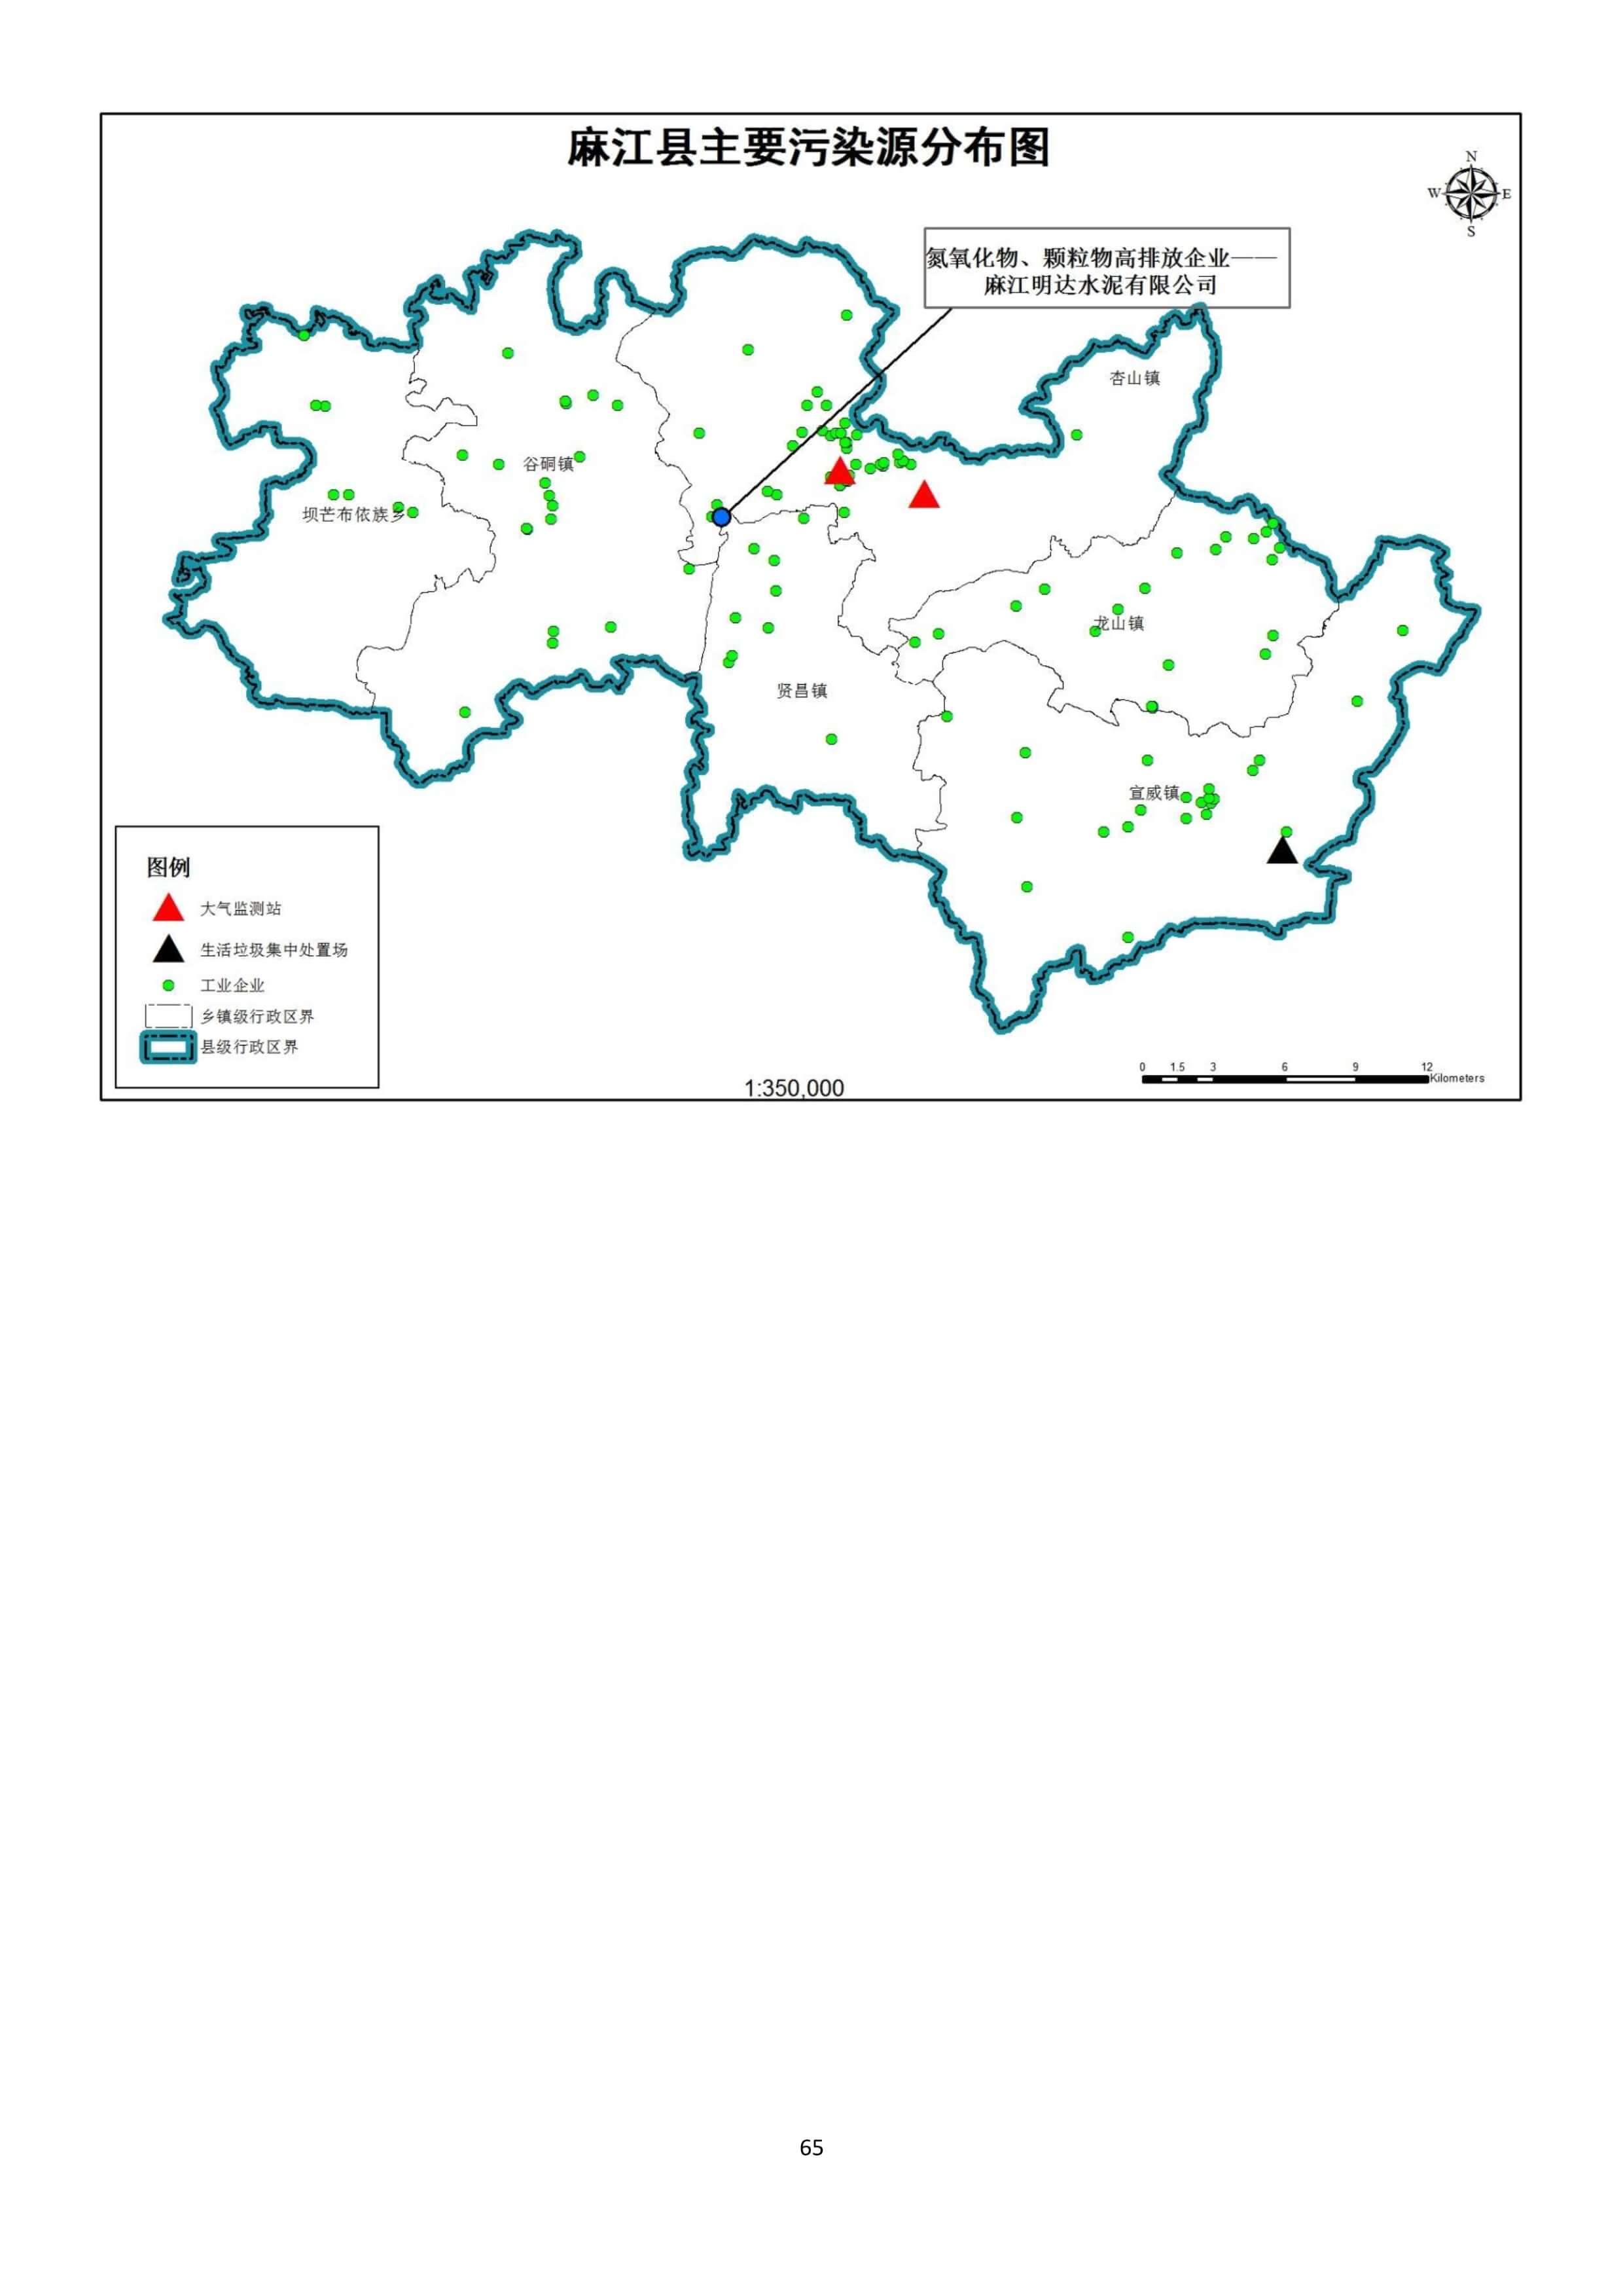This screenshot has width=1623, height=2296.
Task: Click the 坝芒布依族乡 township label
Action: pos(354,514)
